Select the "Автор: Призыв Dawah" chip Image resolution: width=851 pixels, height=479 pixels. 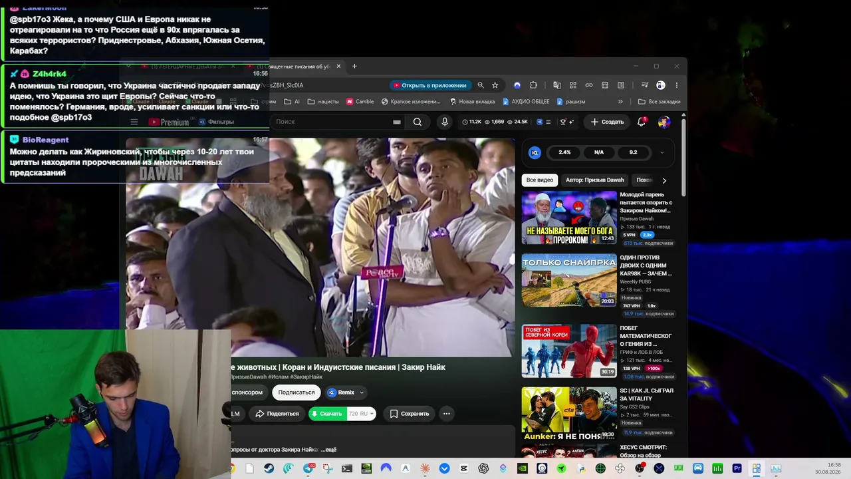pyautogui.click(x=595, y=180)
